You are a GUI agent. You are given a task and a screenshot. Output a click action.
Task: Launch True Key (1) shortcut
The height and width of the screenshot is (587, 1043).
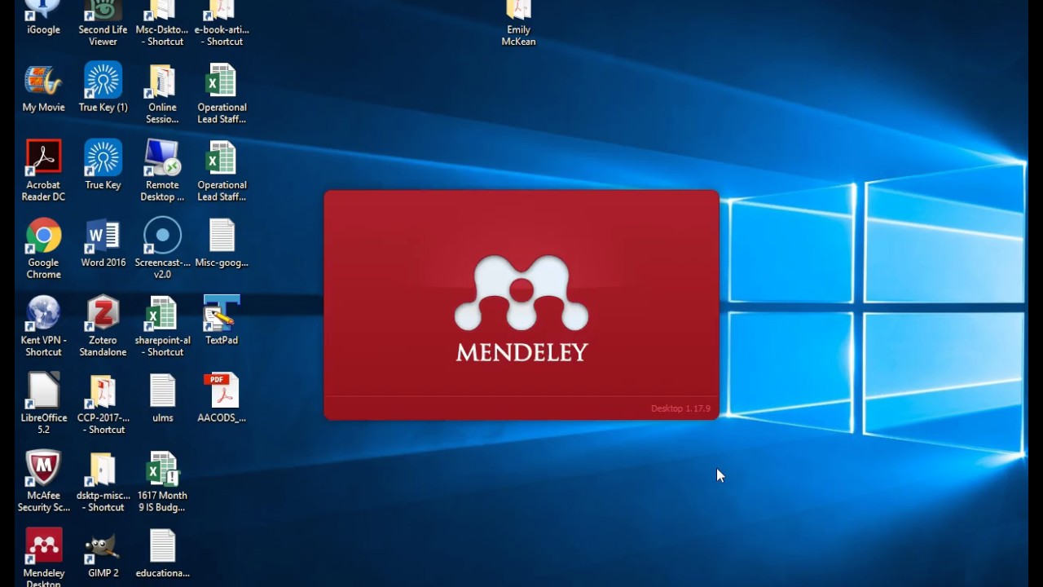(x=103, y=88)
